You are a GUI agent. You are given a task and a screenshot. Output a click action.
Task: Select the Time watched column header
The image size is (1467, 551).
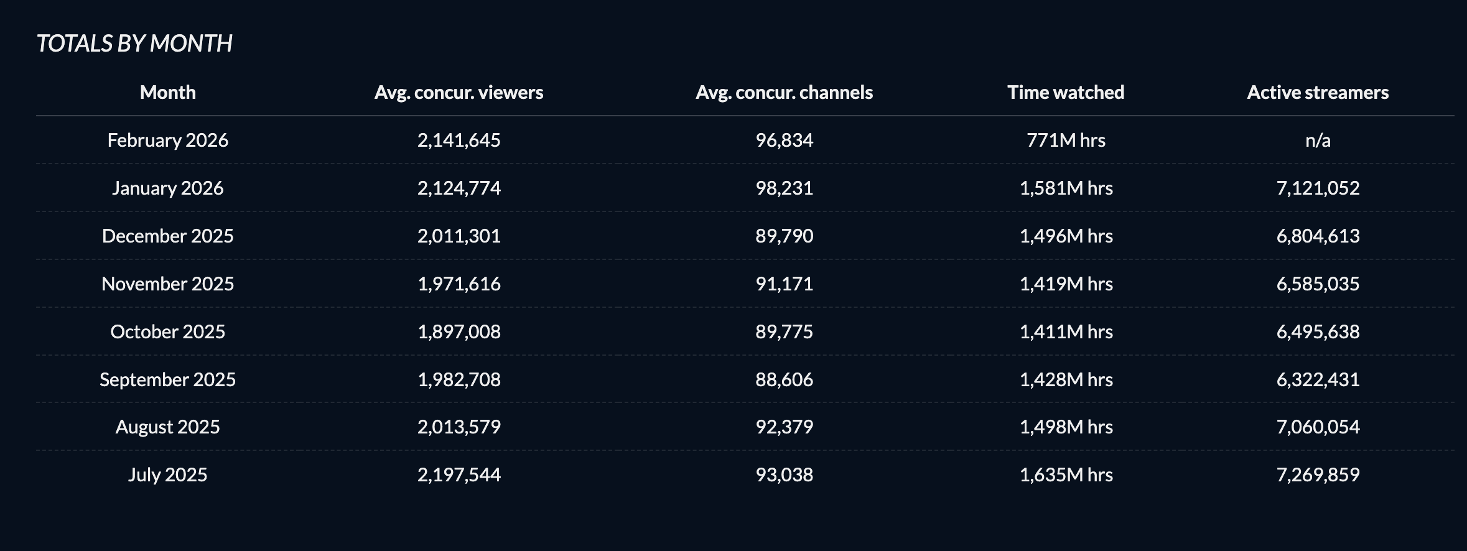tap(1066, 92)
